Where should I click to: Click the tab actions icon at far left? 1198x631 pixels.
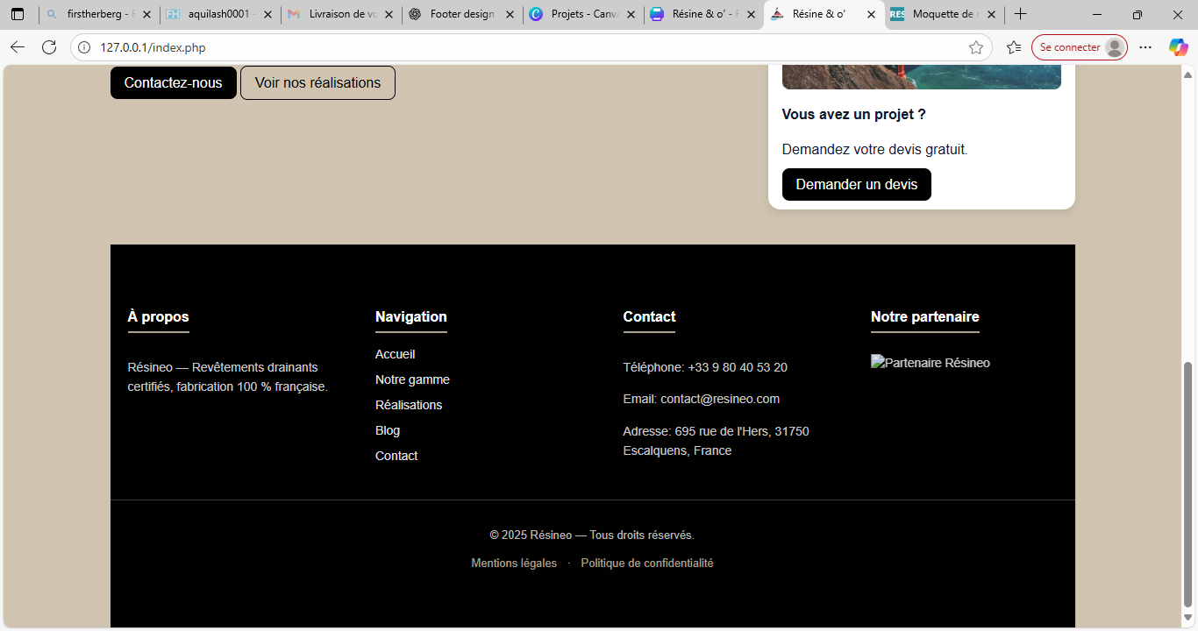point(18,14)
